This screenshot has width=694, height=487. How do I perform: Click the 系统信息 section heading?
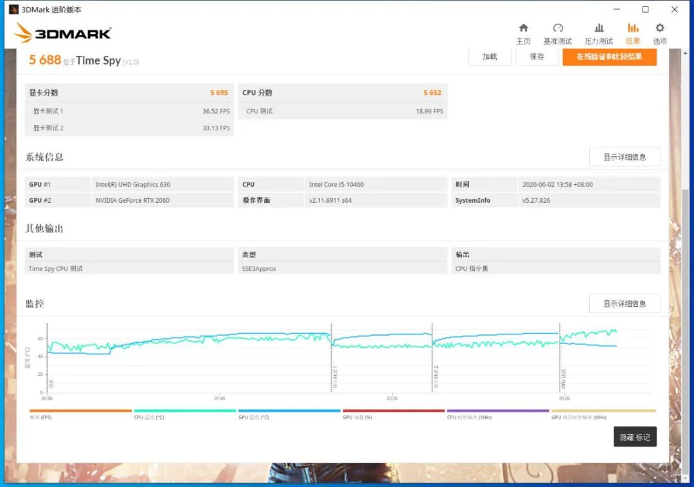[44, 157]
